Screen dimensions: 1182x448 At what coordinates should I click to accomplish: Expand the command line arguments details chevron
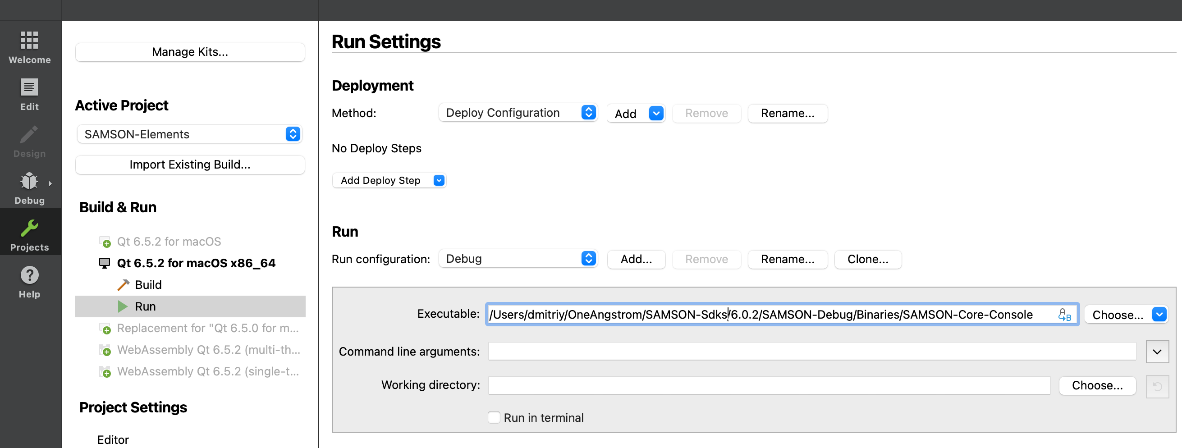pos(1157,351)
